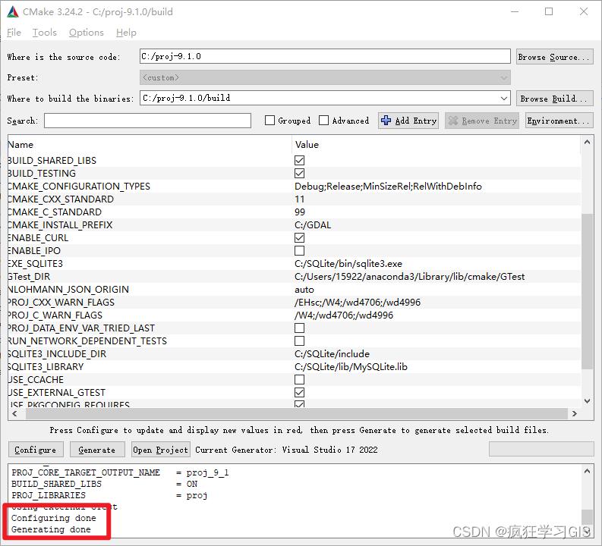Click the cache table scroll up arrow

coord(587,142)
